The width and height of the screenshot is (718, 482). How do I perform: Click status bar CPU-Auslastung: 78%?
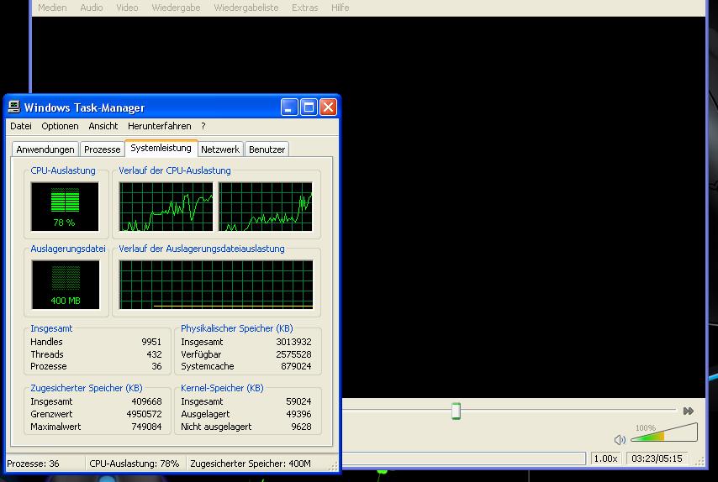click(135, 464)
